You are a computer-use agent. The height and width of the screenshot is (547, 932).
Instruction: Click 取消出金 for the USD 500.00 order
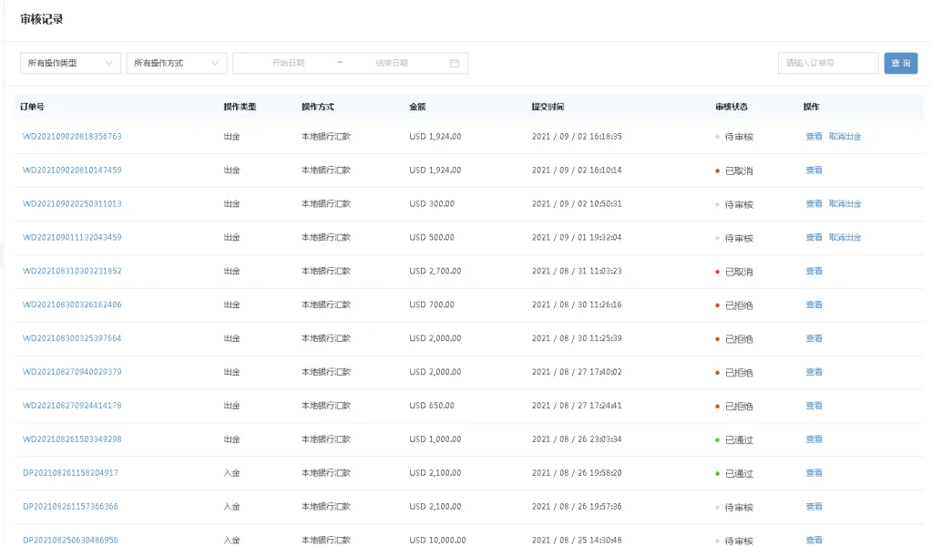click(845, 238)
